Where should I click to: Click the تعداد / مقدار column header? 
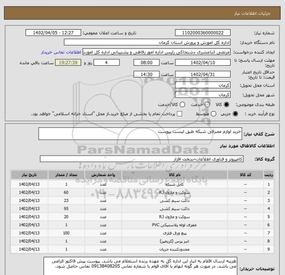click(66, 175)
